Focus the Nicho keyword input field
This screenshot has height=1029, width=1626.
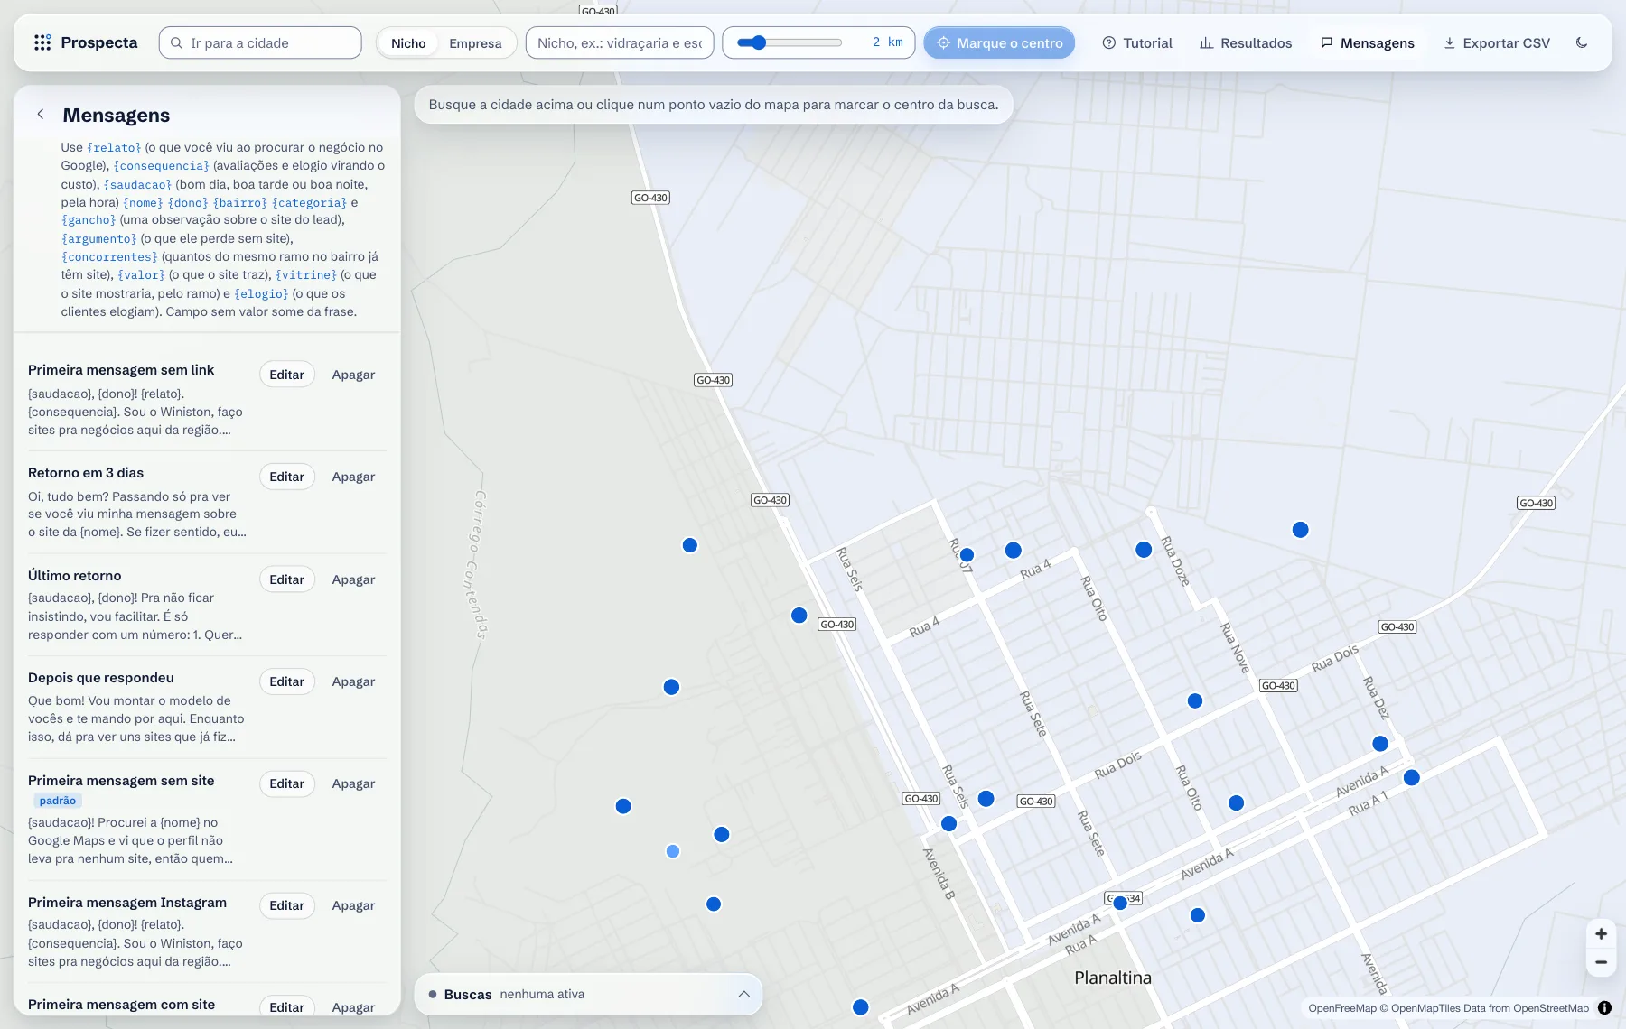pyautogui.click(x=620, y=42)
